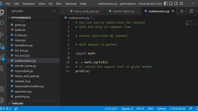Viewport: 198px width, 111px height.
Task: Open the Selection menu
Action: pyautogui.click(x=29, y=4)
